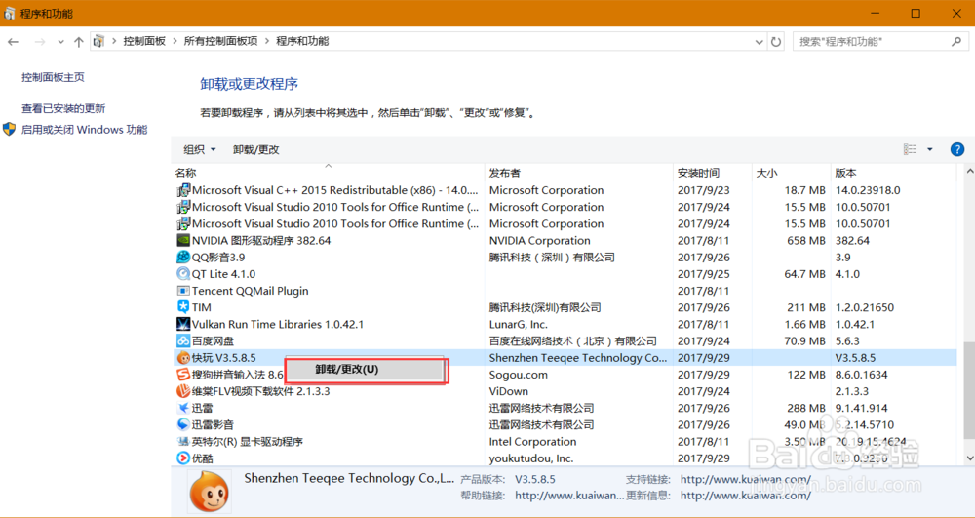
Task: Open support link http://www.kuaiwan.com/
Action: 746,479
